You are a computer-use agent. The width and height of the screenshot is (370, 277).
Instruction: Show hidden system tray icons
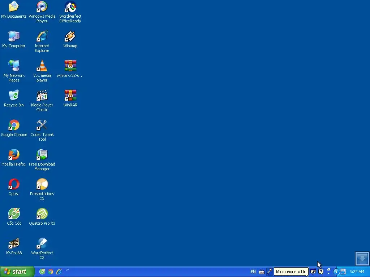[x=336, y=272]
